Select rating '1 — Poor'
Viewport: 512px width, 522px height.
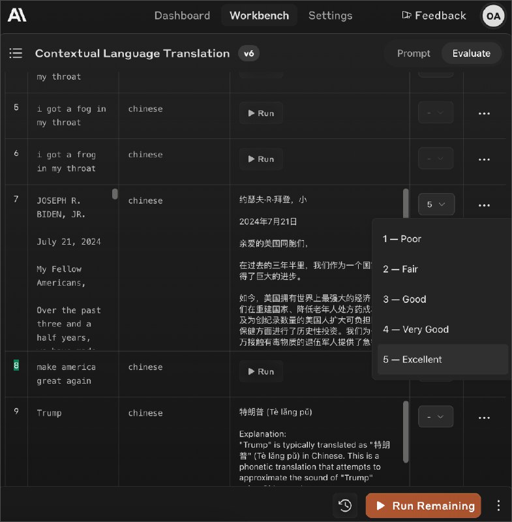[442, 239]
